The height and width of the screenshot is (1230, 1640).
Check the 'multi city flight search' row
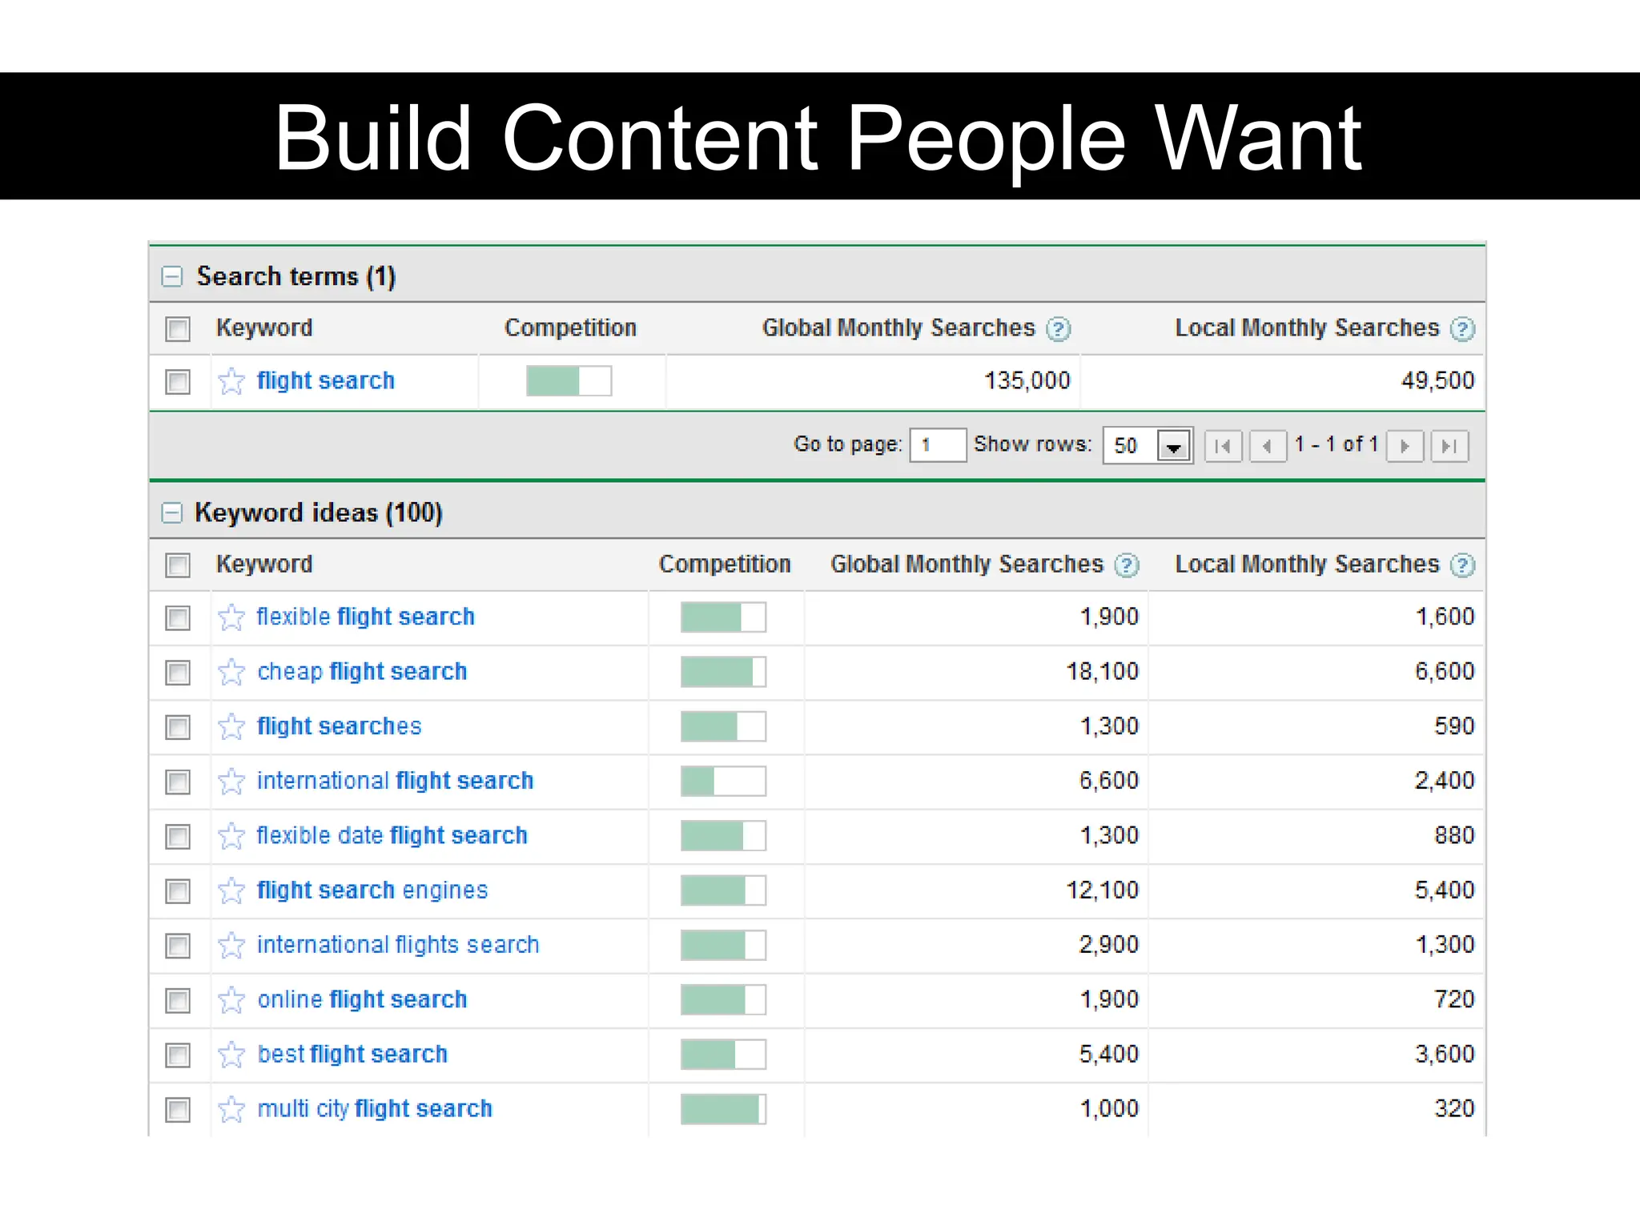(178, 1110)
